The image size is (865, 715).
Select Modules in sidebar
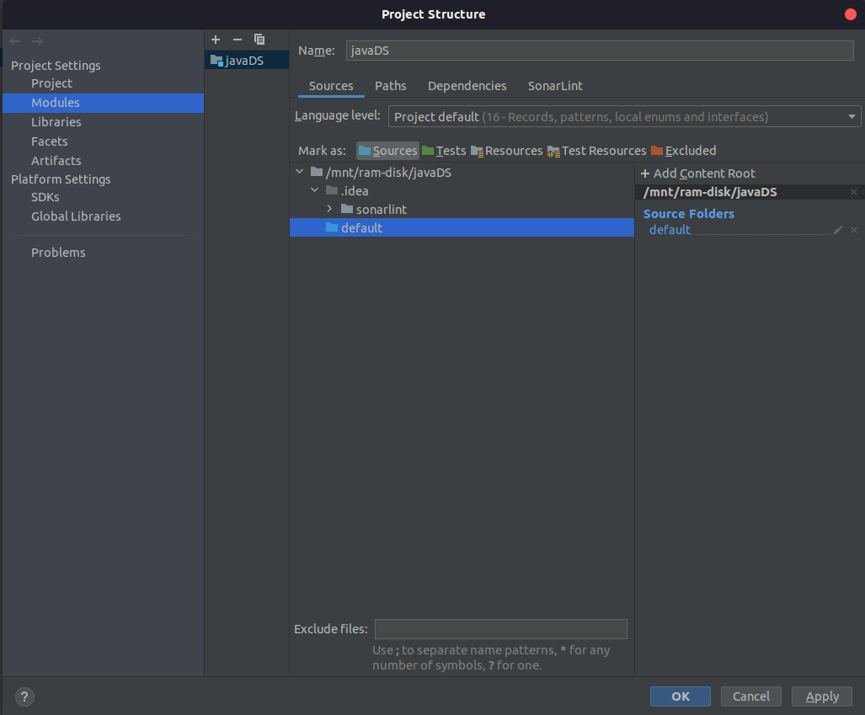[103, 104]
